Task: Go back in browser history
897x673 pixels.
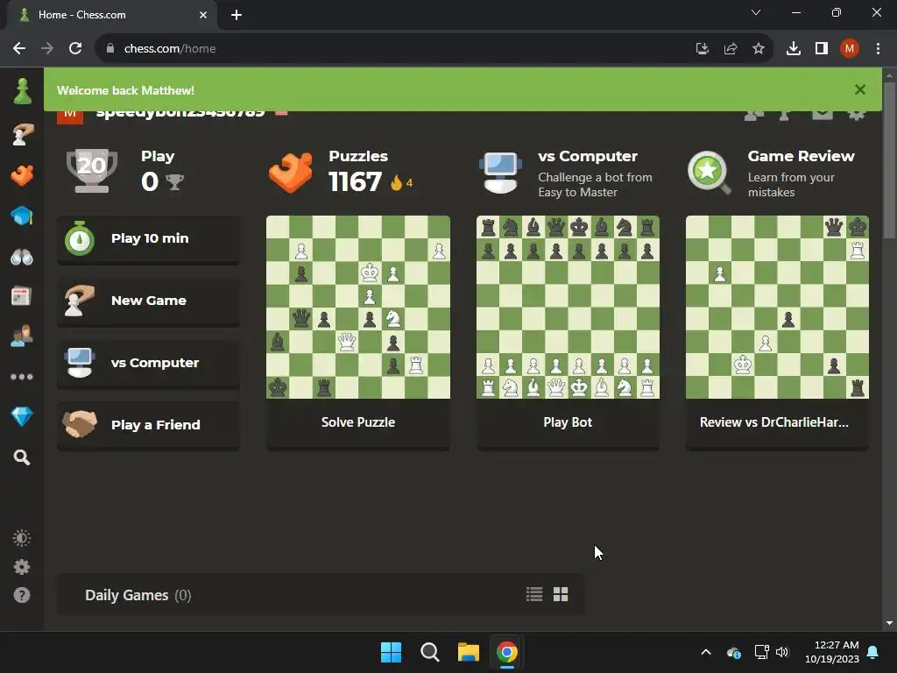Action: [19, 49]
